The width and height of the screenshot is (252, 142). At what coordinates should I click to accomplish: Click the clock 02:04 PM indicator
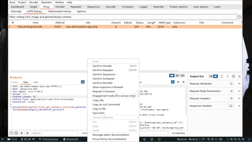(28, 139)
